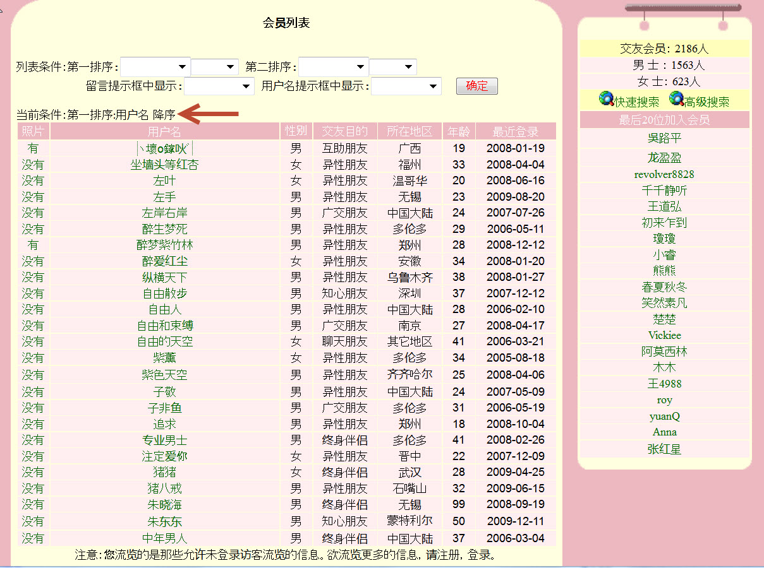Open new member 张红星 profile

[664, 449]
